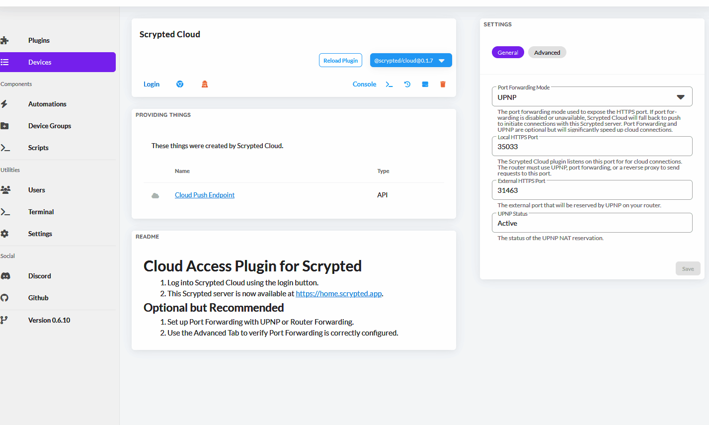Click Devices in the sidebar
709x425 pixels.
40,62
